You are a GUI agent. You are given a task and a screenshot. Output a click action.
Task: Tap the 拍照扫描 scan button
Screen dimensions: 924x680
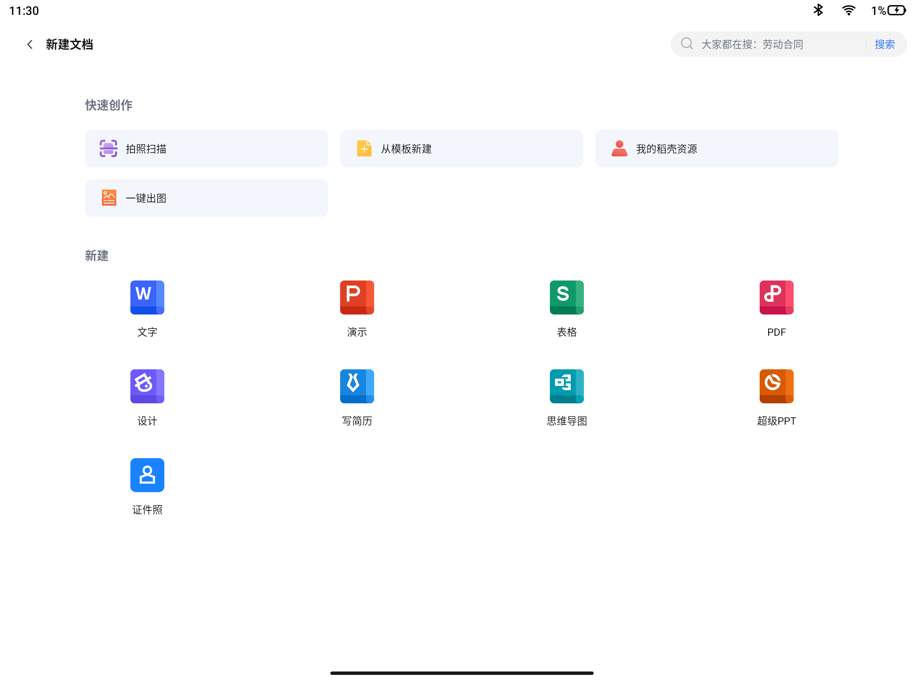click(206, 149)
